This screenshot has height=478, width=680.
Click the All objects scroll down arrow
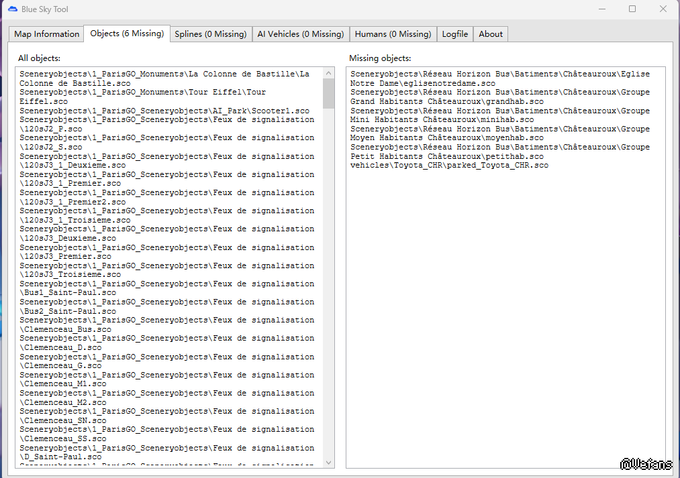(329, 463)
